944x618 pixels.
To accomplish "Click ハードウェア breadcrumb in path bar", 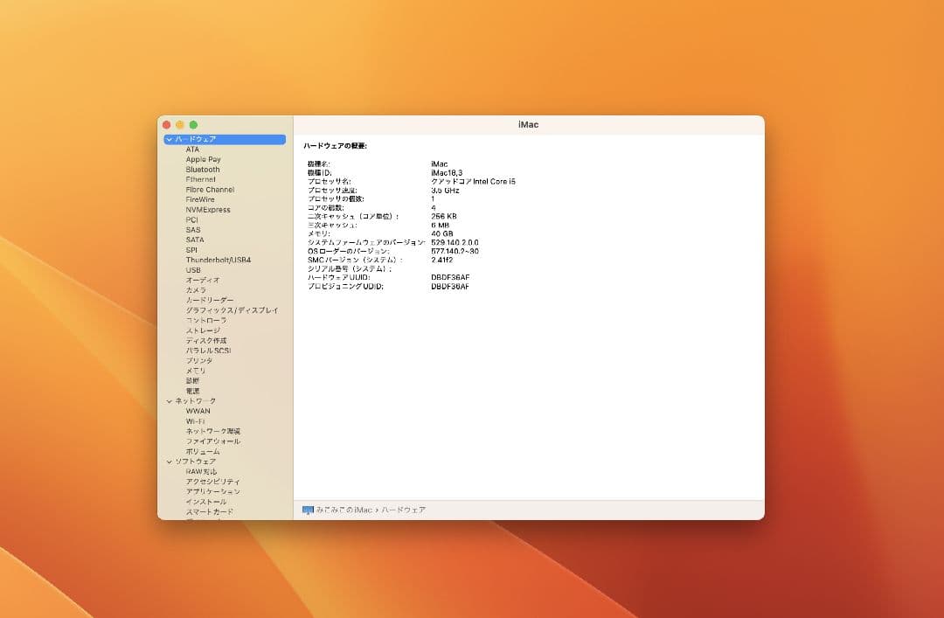I will [404, 510].
